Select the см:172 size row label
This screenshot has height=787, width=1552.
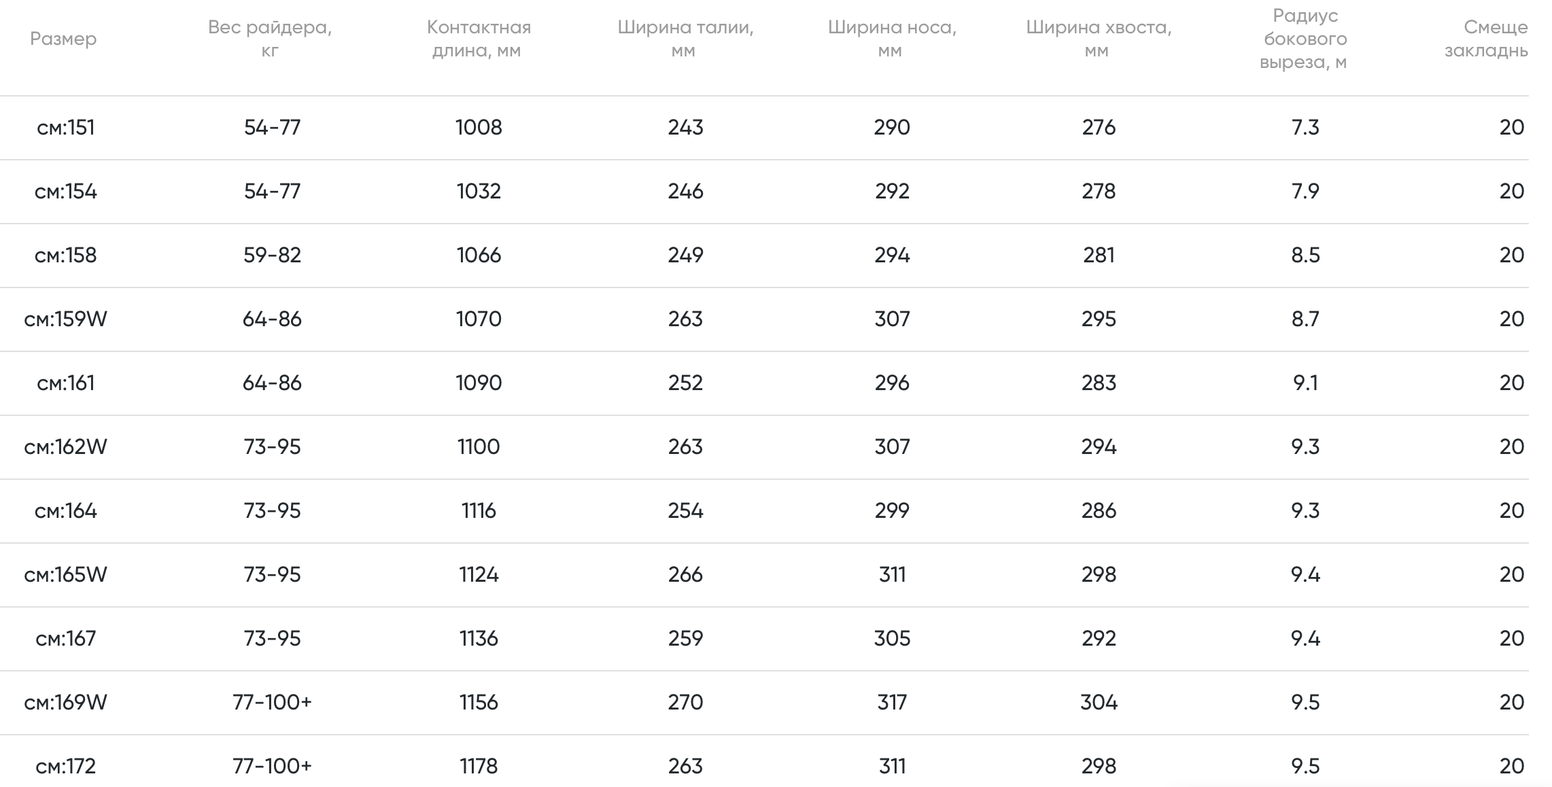(66, 767)
